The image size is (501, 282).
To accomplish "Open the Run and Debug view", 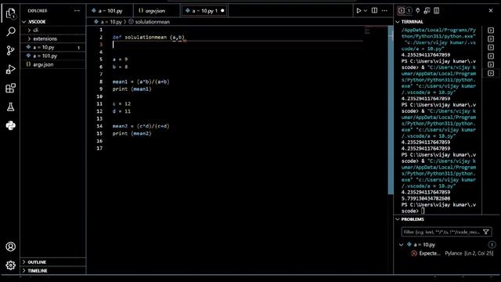I will (10, 70).
